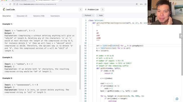This screenshot has width=183, height=102.
Task: Bookmark this page with the star
Action: (146, 4)
